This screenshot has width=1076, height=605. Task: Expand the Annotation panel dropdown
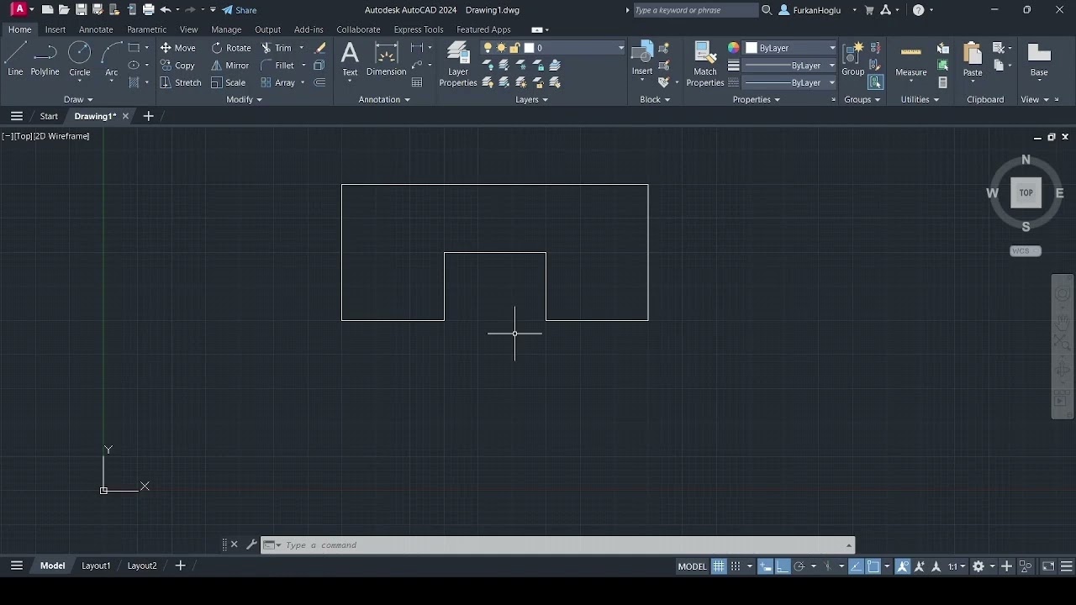click(384, 99)
